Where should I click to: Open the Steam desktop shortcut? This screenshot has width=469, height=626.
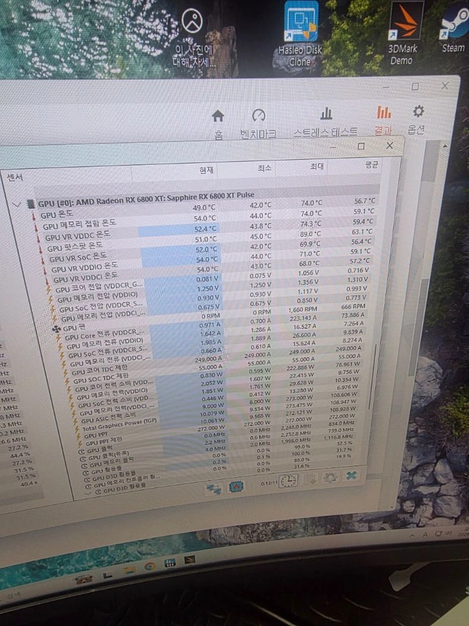pyautogui.click(x=454, y=28)
